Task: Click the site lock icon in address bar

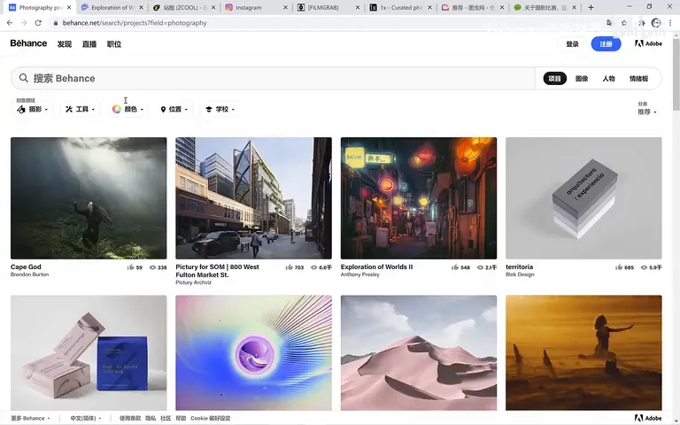Action: (x=56, y=23)
